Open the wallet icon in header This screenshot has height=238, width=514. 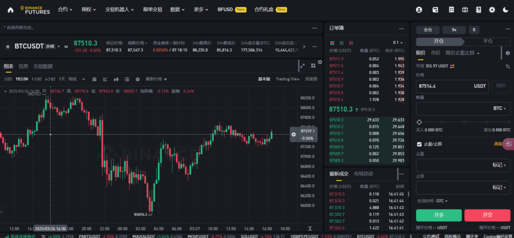(435, 10)
